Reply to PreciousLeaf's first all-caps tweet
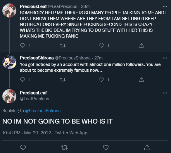Viewport: 171px width, 153px height. (23, 45)
